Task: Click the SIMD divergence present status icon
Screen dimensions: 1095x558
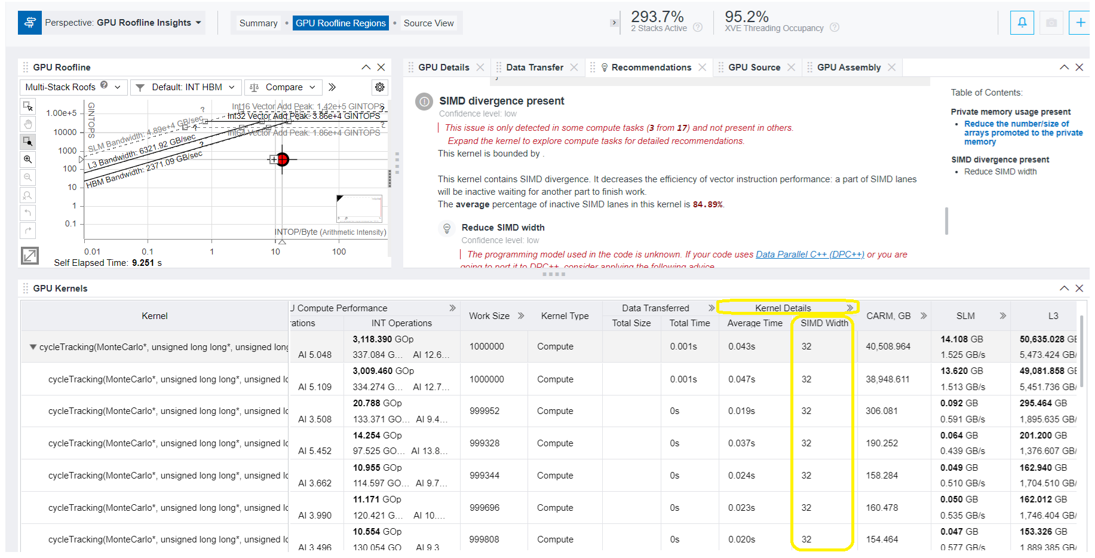Action: click(424, 102)
